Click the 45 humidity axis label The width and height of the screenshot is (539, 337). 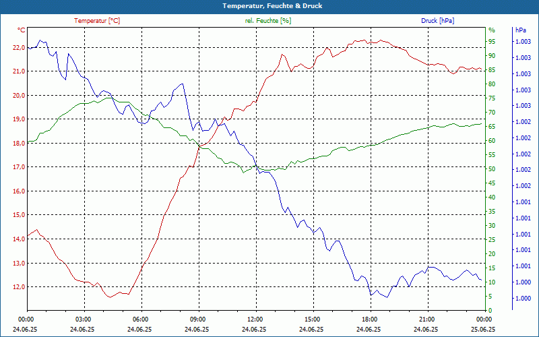pos(492,183)
